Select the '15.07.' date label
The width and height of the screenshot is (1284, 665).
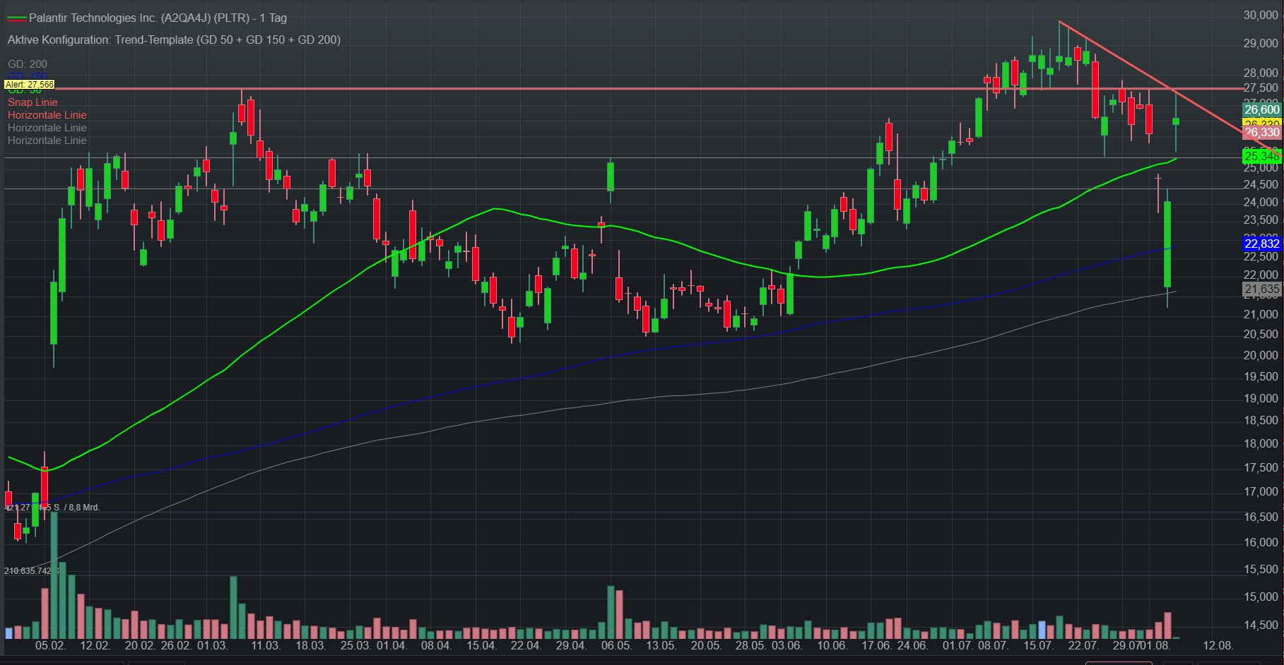[1038, 645]
